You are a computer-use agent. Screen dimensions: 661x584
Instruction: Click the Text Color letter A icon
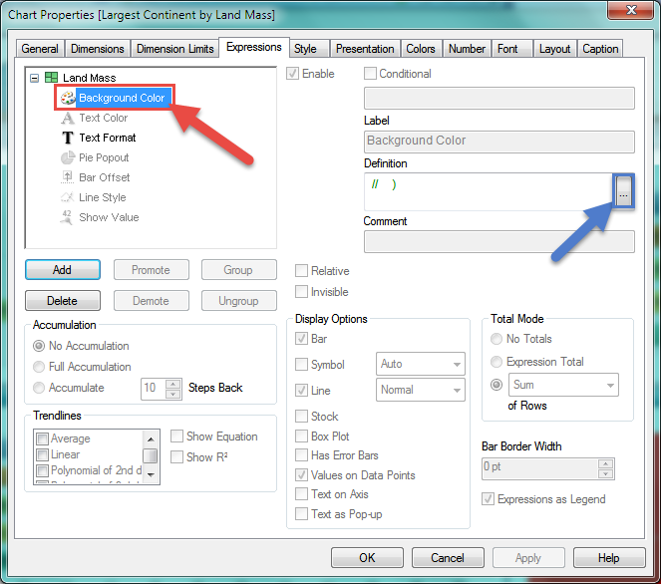pyautogui.click(x=68, y=118)
